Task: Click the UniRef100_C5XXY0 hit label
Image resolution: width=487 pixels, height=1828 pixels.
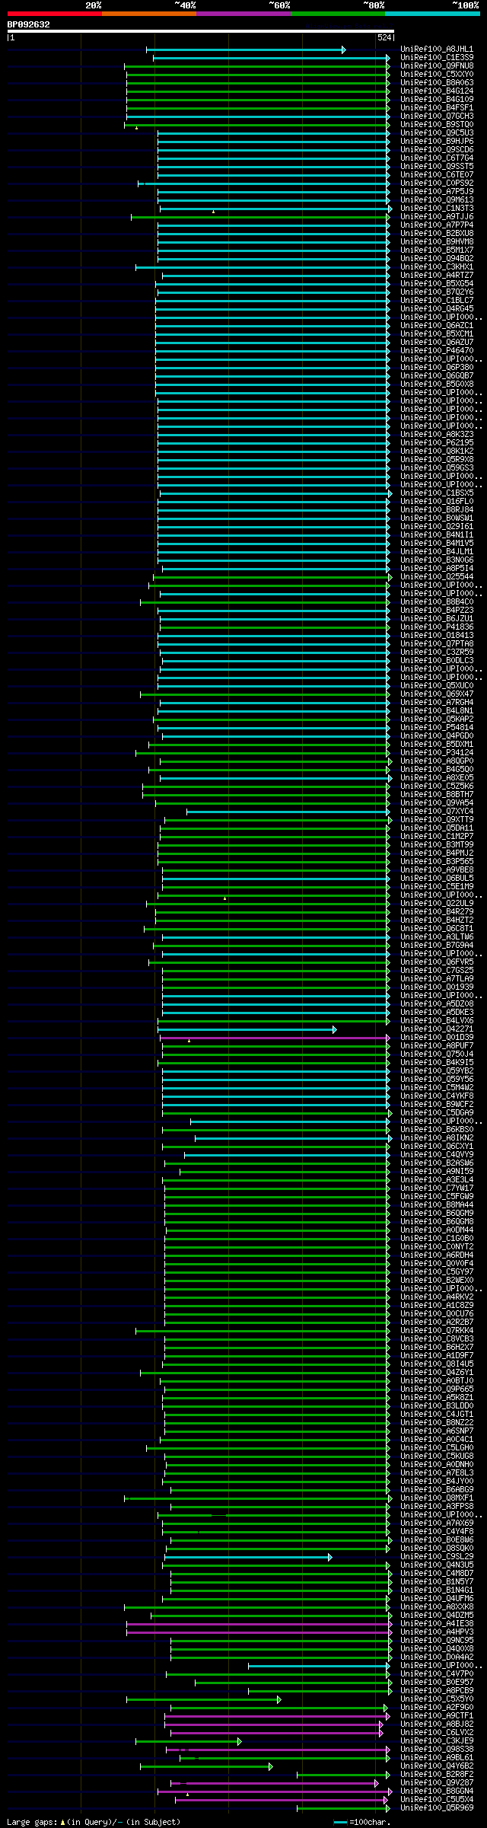Action: (x=437, y=75)
